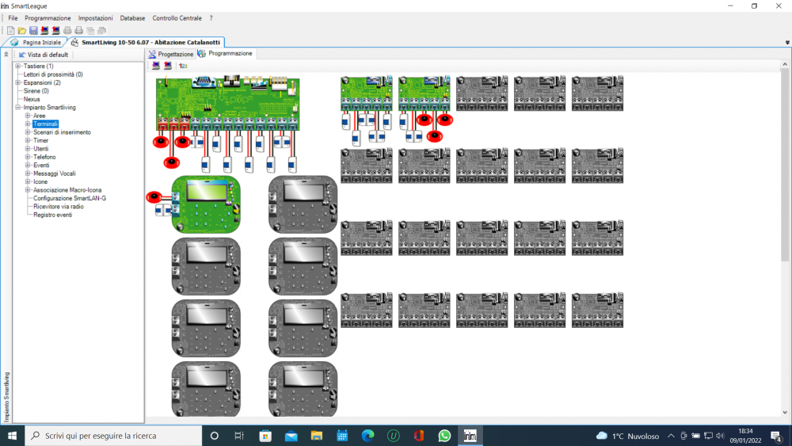Viewport: 792px width, 446px height.
Task: Open the Programmazione menu in menu bar
Action: pos(48,17)
